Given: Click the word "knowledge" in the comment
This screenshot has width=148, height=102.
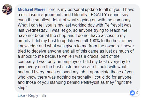Looking at the screenshot, I should click(x=28, y=46).
